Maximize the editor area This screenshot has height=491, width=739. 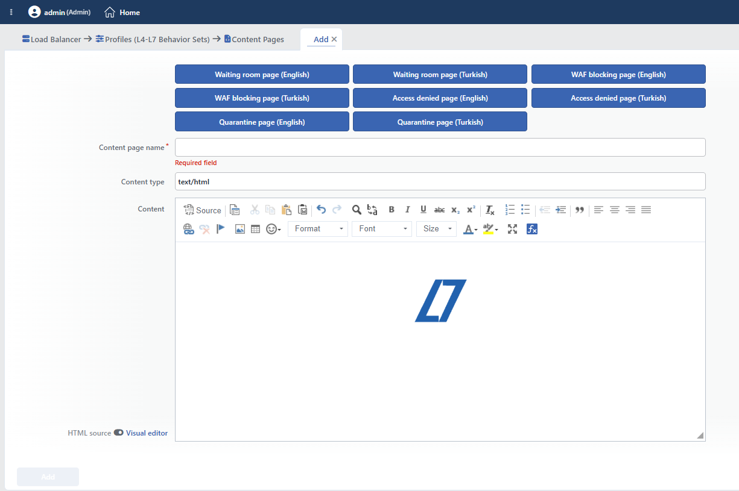click(x=513, y=229)
